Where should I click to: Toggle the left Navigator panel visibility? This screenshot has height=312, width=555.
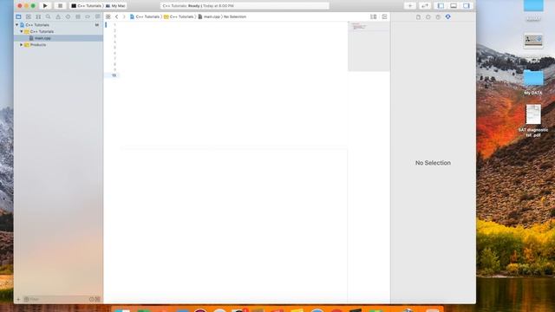coord(441,6)
